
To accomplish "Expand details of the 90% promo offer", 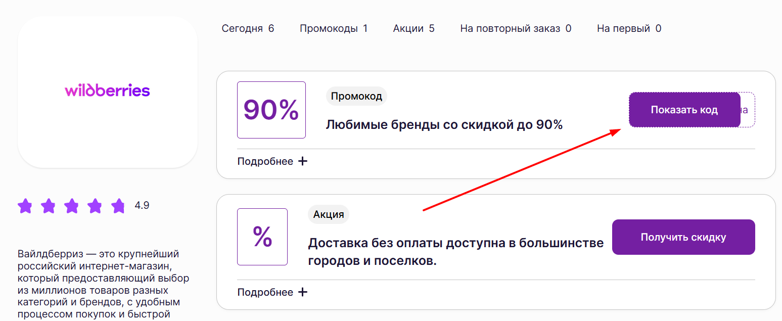I will [x=265, y=161].
